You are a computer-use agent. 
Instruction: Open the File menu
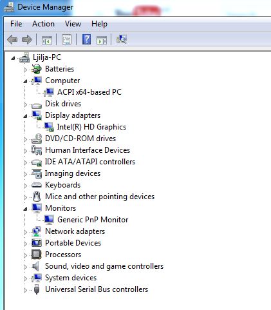[16, 24]
